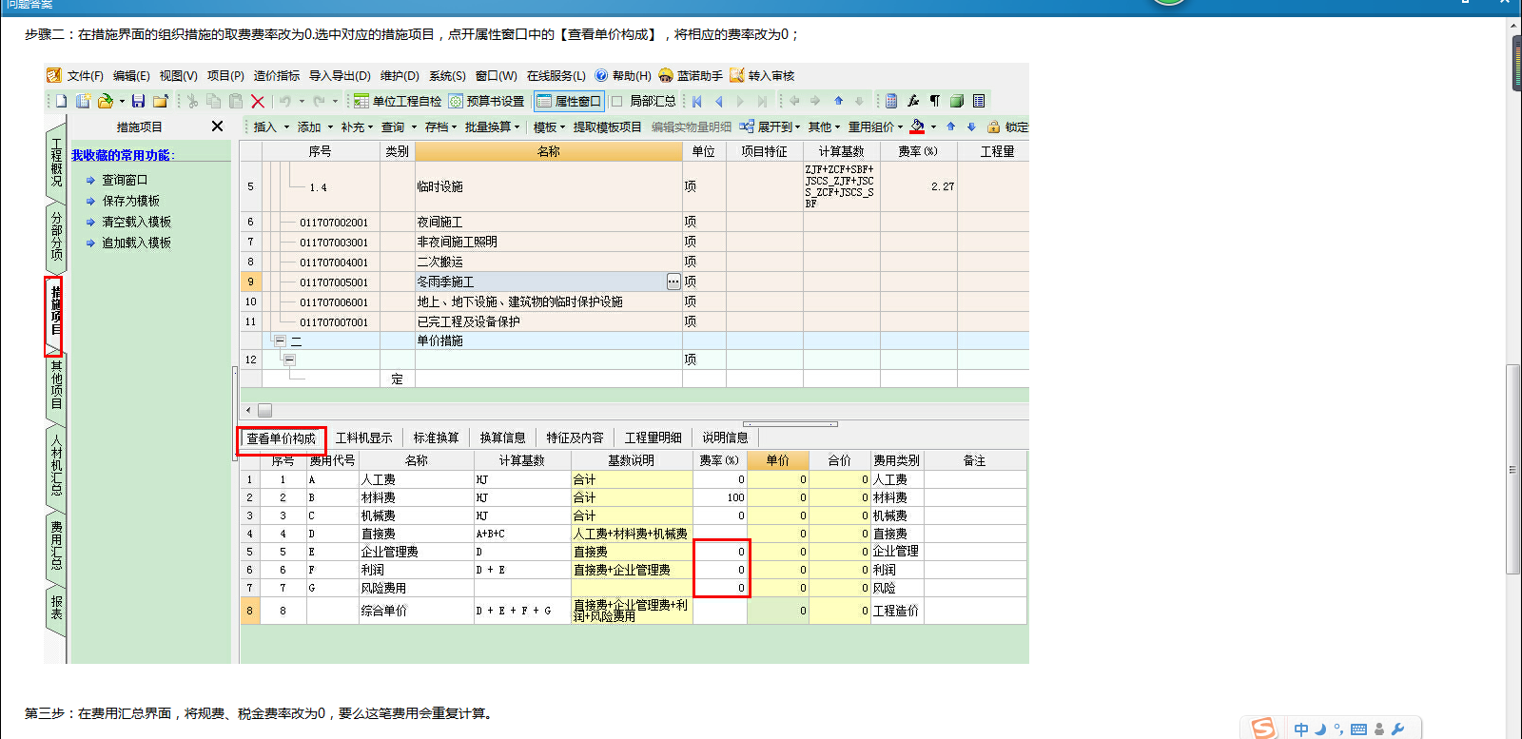Click the blue move-up arrow in top toolbar

838,101
